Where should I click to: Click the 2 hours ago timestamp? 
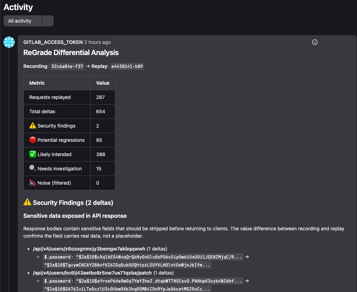click(x=98, y=42)
